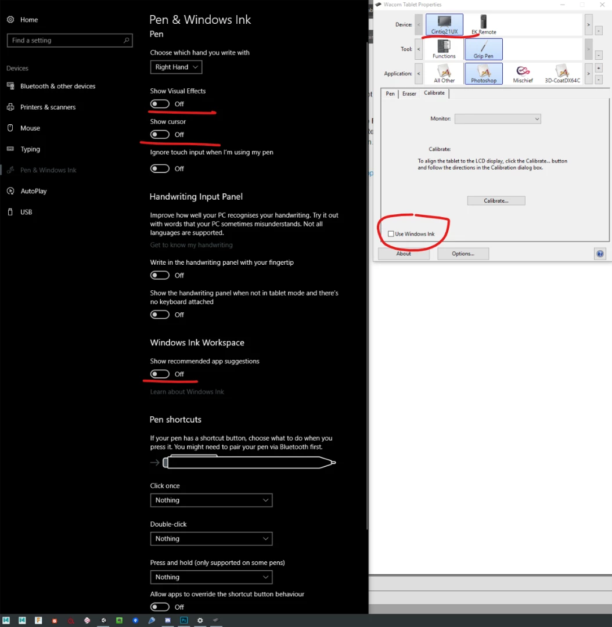Open Wacom help question mark icon
The height and width of the screenshot is (627, 612).
600,254
